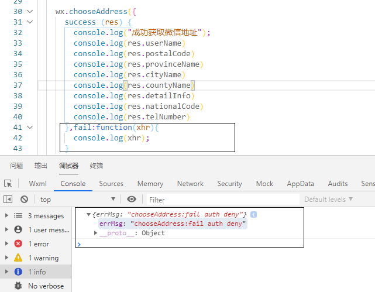The width and height of the screenshot is (375, 292).
Task: Click the 成功获取微信地址 string on line 32
Action: click(x=164, y=33)
